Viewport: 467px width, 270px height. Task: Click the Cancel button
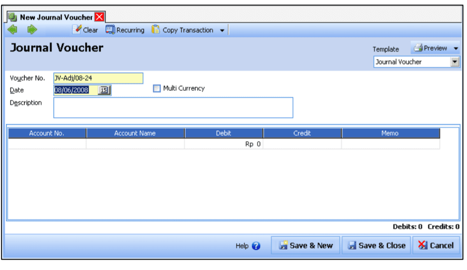point(436,245)
